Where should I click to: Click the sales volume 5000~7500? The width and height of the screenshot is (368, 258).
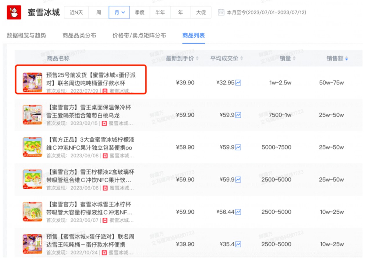(276, 147)
